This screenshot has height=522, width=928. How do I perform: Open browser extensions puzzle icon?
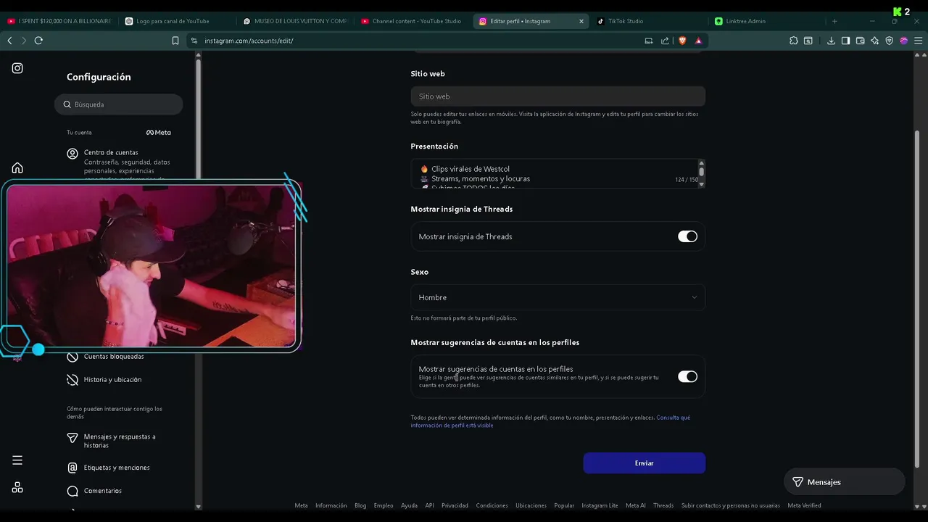(794, 41)
